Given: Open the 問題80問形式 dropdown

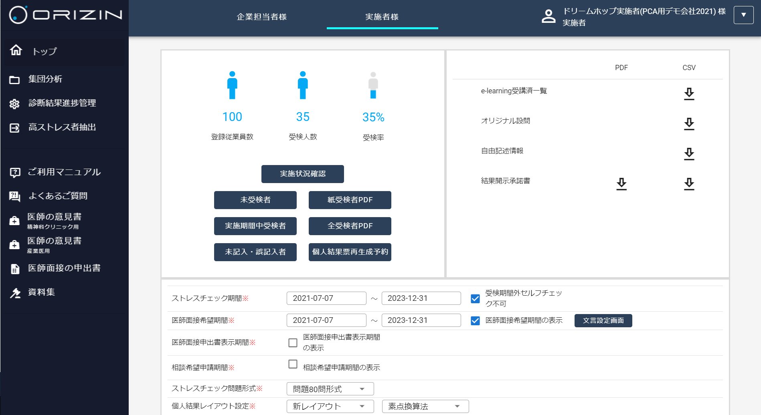Looking at the screenshot, I should coord(330,389).
